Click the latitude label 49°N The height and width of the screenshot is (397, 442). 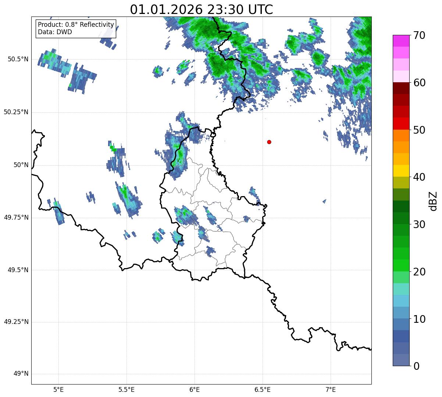tap(21, 374)
